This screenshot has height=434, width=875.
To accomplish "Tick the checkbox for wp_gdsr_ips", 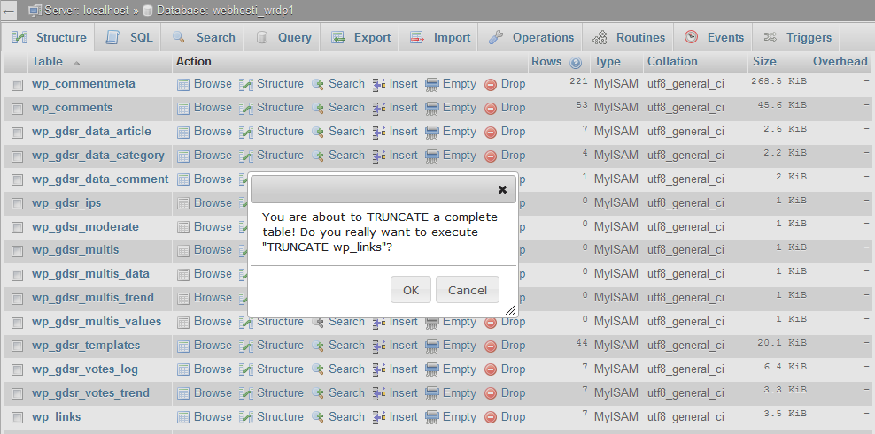I will [17, 204].
